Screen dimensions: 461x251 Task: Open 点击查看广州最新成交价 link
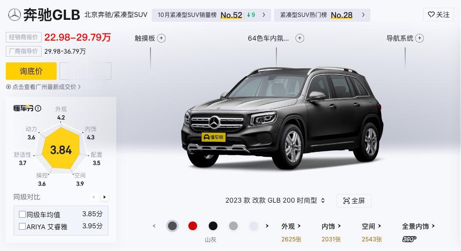coord(44,87)
